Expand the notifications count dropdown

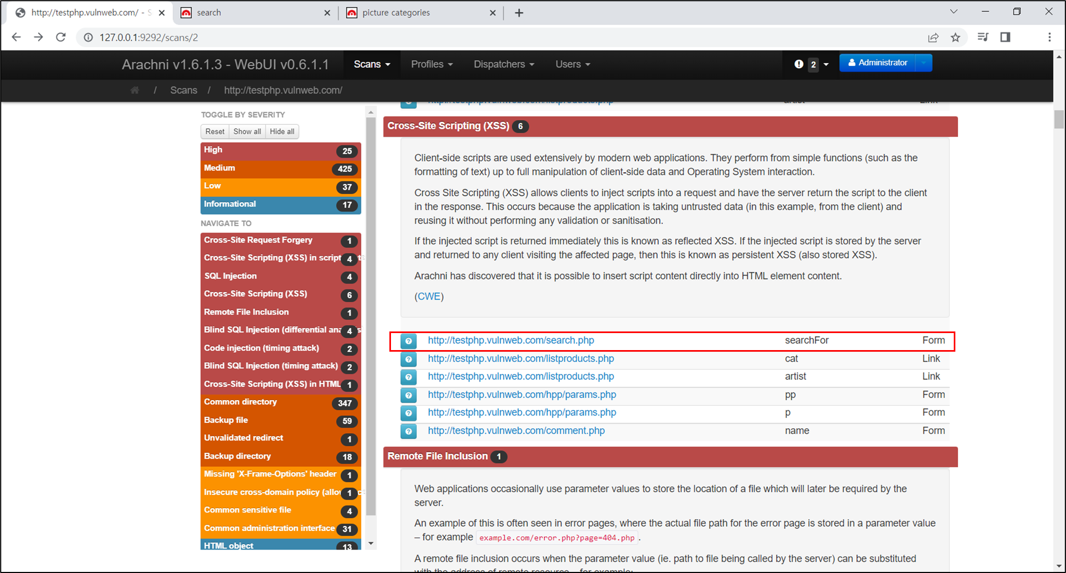coord(819,64)
